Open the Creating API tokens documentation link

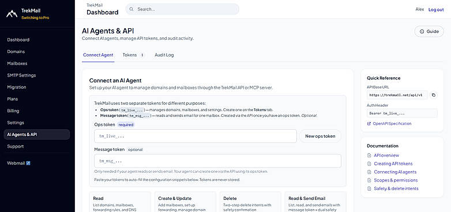click(393, 164)
